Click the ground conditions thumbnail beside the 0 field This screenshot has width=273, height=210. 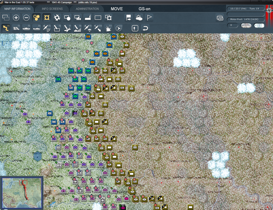(x=246, y=26)
